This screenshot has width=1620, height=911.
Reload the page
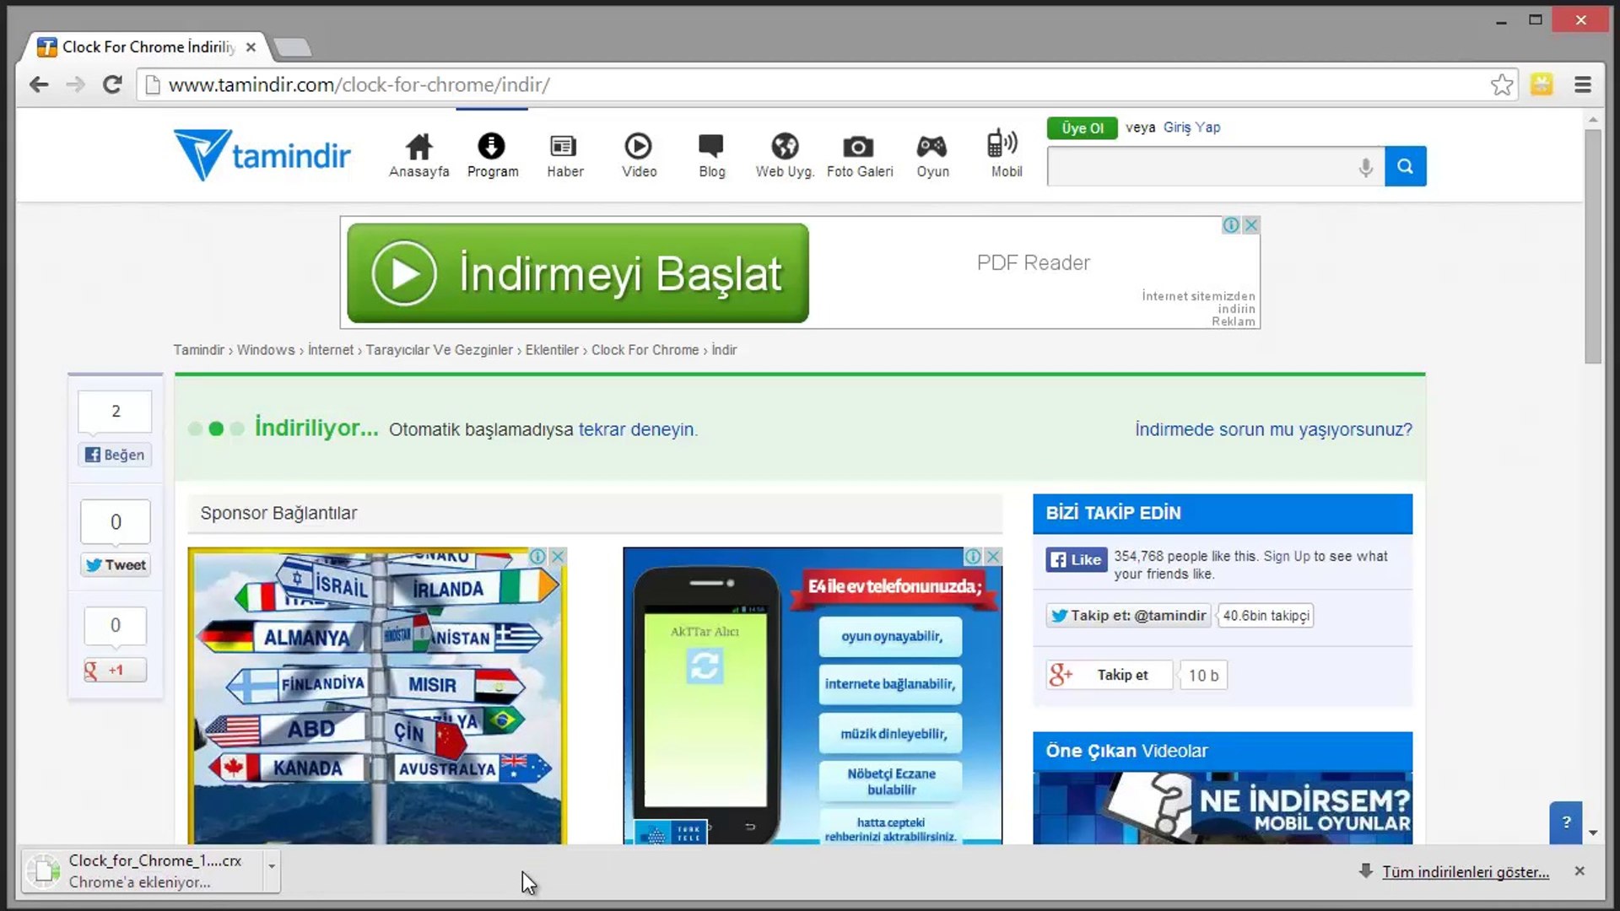point(112,84)
